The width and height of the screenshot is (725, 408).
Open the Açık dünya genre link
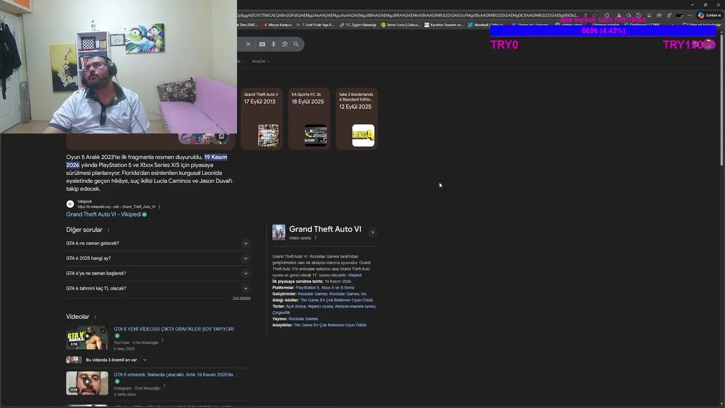(x=297, y=307)
